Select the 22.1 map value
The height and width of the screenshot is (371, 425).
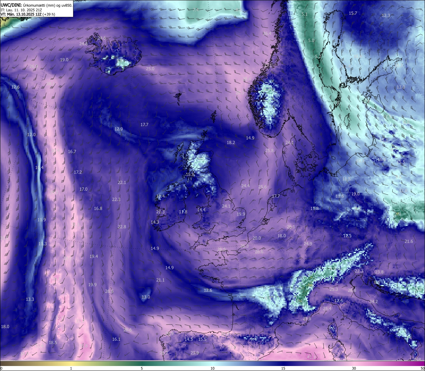point(122,183)
